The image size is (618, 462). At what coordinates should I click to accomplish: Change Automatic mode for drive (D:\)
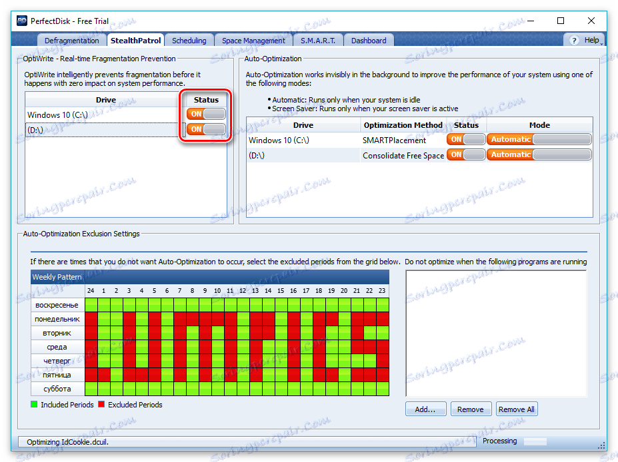[539, 154]
